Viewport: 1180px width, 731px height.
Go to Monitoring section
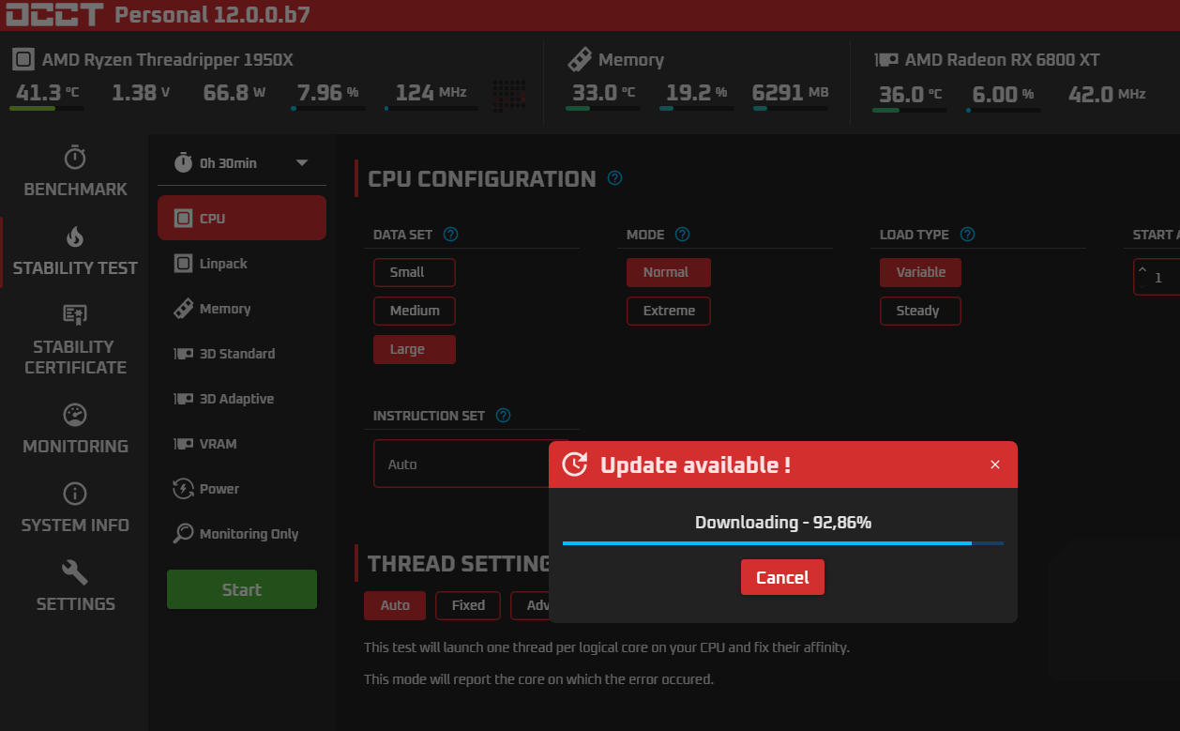75,429
